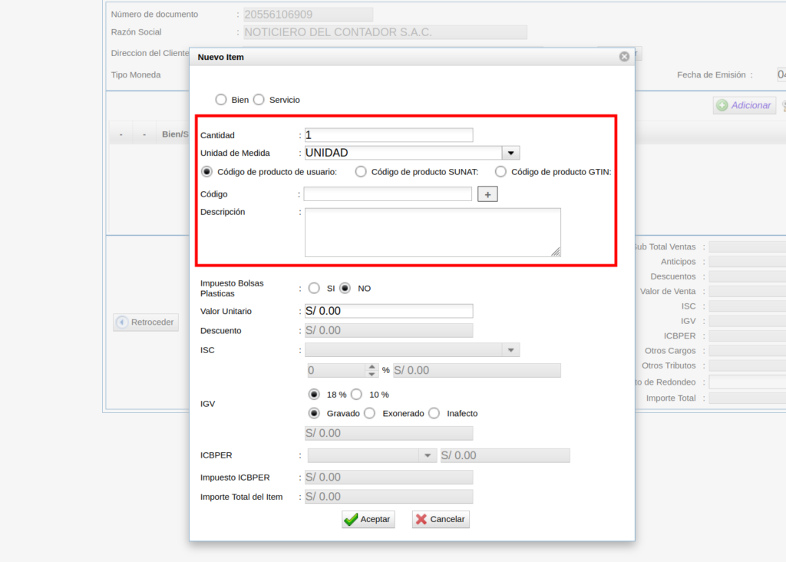Choose Código de producto SUNAT option
Screen dimensions: 786x562
(361, 172)
